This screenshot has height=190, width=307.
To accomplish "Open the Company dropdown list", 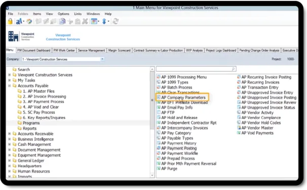I will coord(102,59).
